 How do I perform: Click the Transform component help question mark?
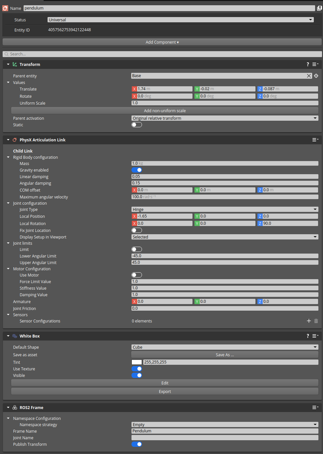(308, 64)
